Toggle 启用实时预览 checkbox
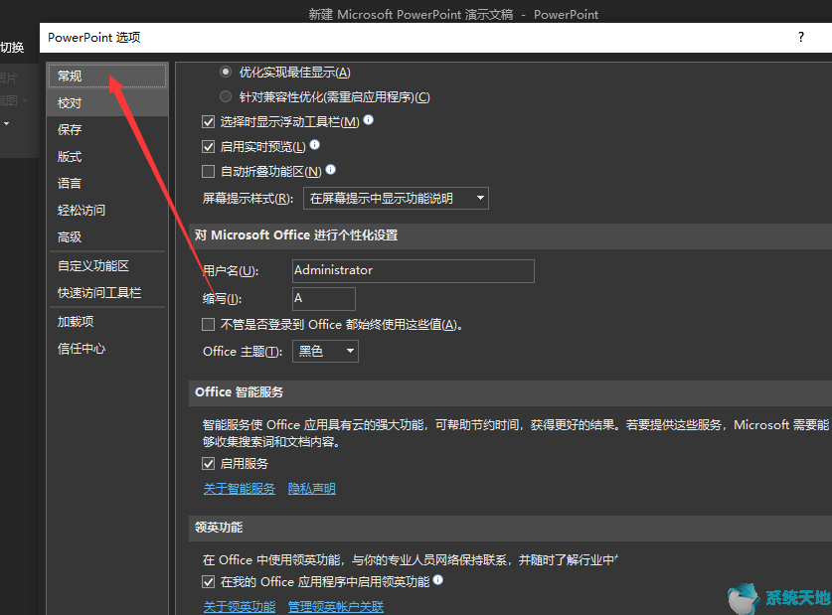Screen dimensions: 832x615 [208, 147]
